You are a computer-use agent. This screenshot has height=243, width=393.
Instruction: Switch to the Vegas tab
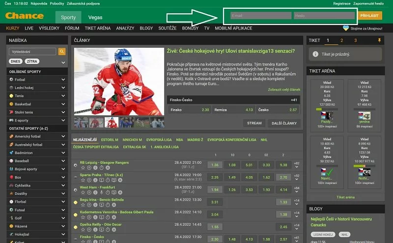95,17
